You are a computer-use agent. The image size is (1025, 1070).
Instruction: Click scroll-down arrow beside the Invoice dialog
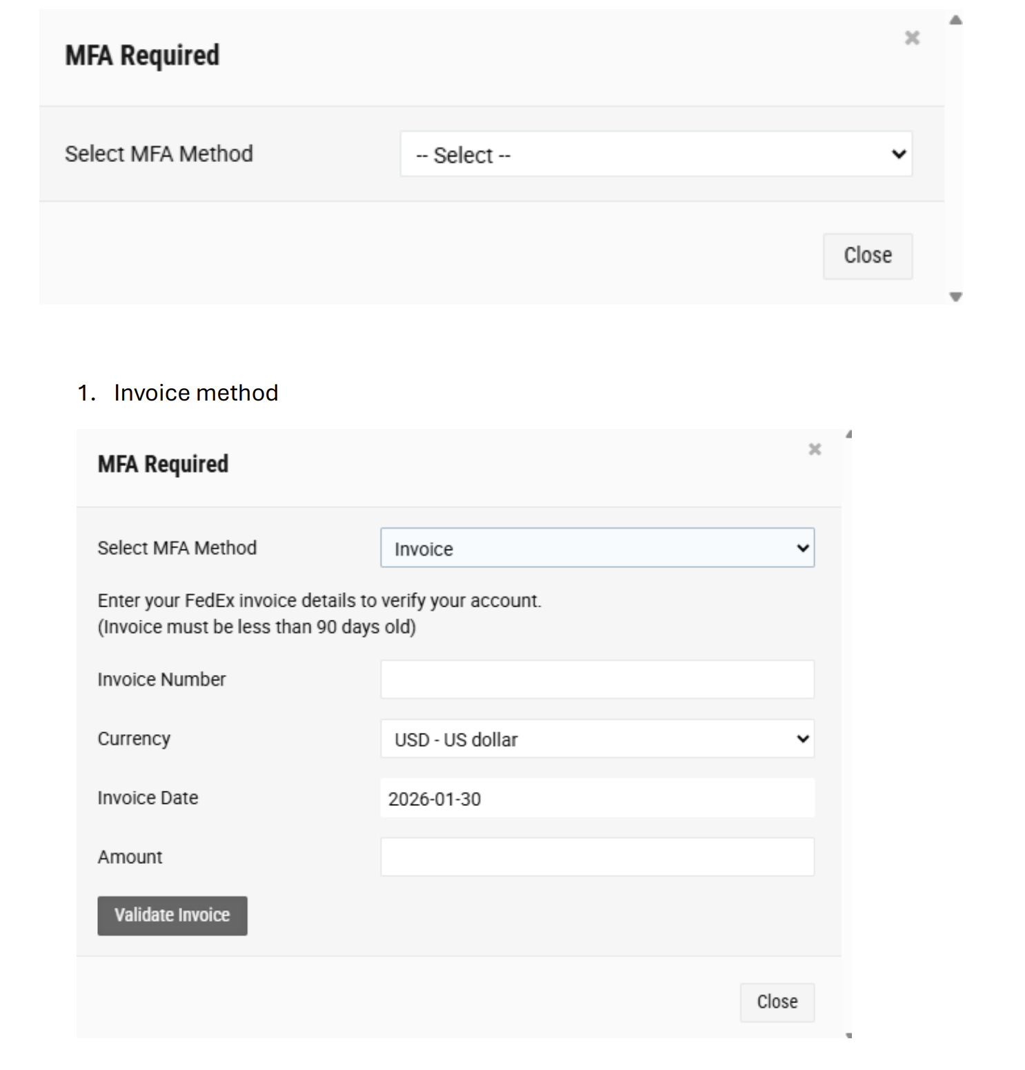point(849,1035)
